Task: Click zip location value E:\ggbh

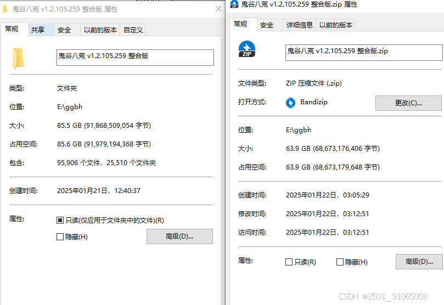Action: (299, 130)
